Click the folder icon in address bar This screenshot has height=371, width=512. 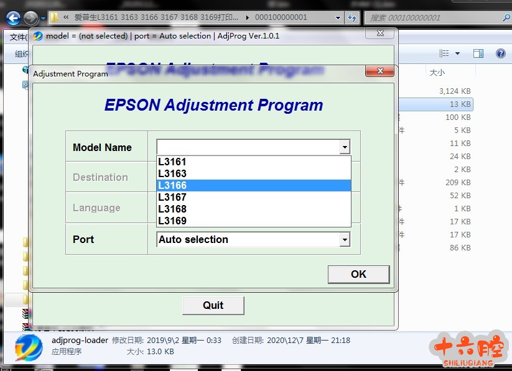tap(55, 17)
